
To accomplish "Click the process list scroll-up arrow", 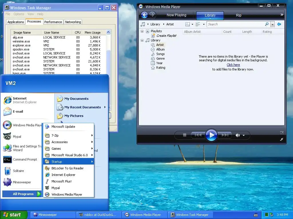I will [x=108, y=32].
